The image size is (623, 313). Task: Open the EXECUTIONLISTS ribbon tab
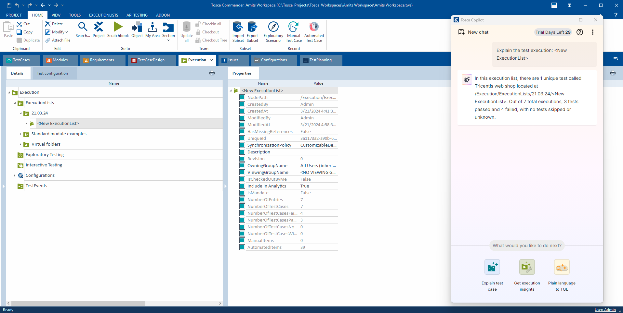pyautogui.click(x=104, y=15)
